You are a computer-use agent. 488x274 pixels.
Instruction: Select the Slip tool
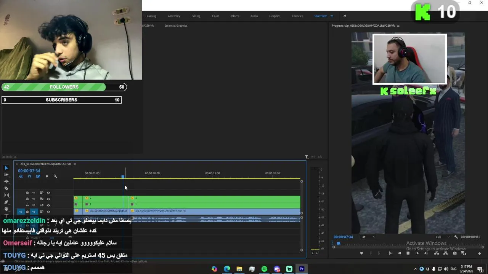tap(6, 195)
